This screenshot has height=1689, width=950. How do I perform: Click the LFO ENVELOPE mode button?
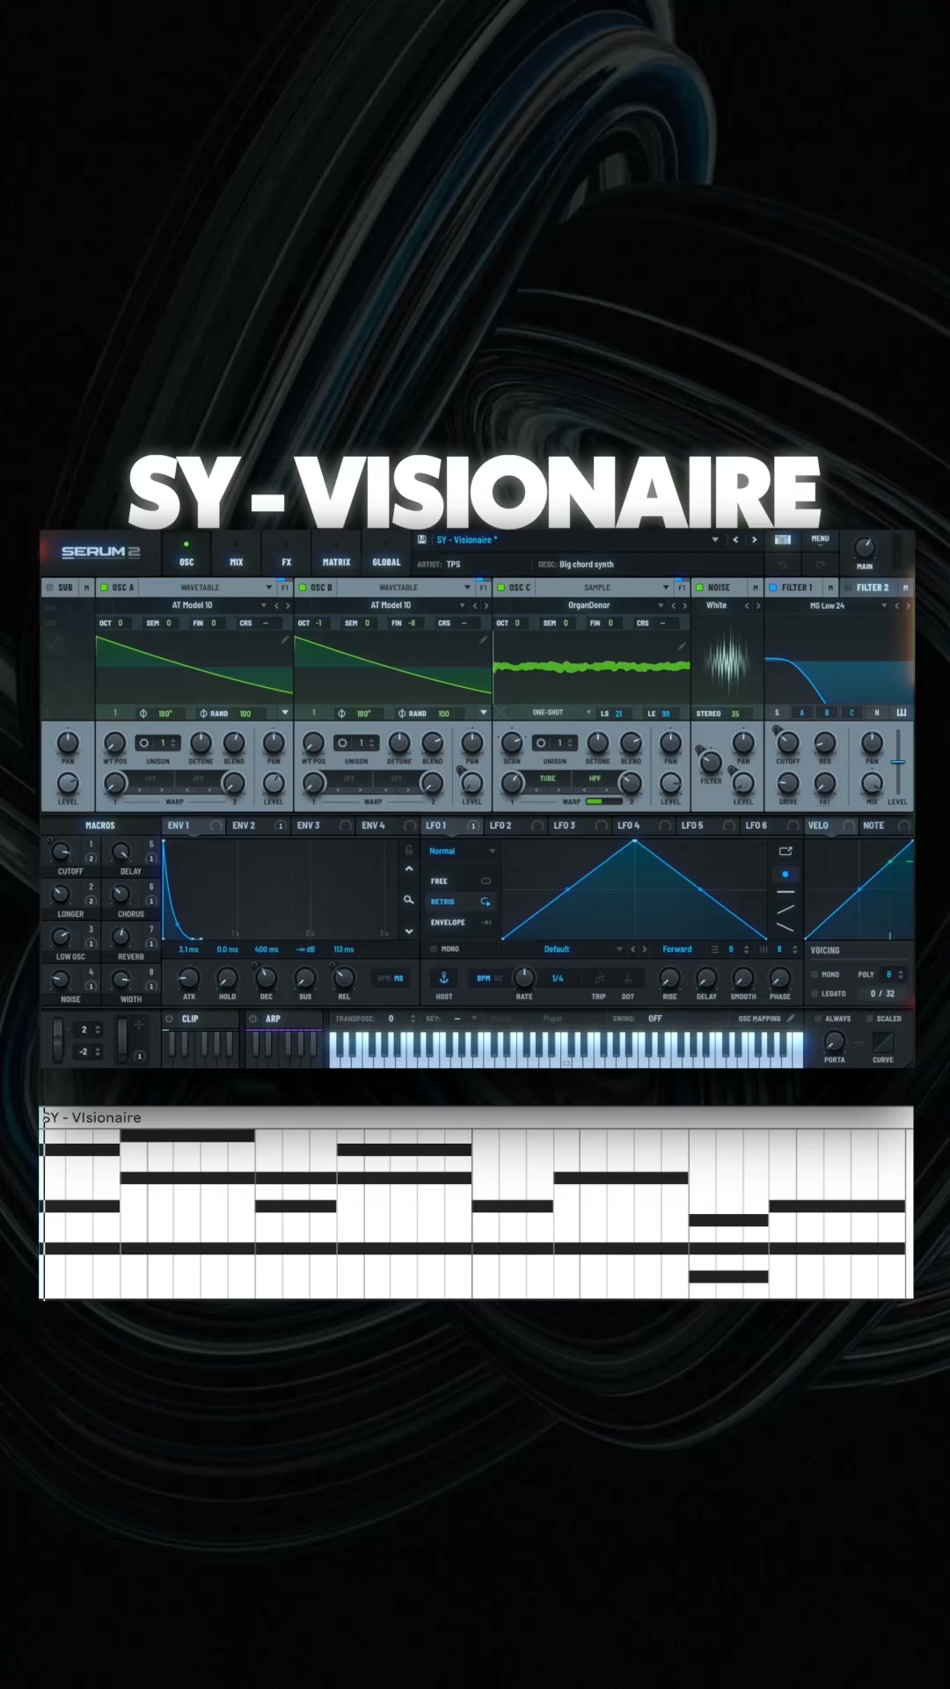coord(462,922)
